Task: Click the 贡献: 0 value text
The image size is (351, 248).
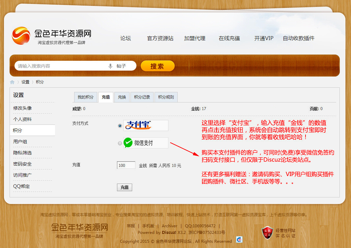Action: (x=316, y=109)
